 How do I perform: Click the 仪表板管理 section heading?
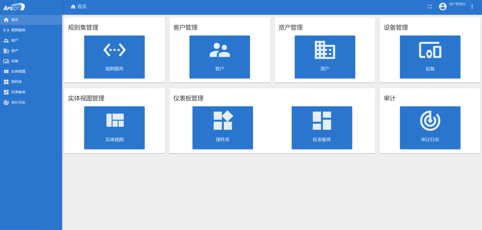tap(189, 98)
